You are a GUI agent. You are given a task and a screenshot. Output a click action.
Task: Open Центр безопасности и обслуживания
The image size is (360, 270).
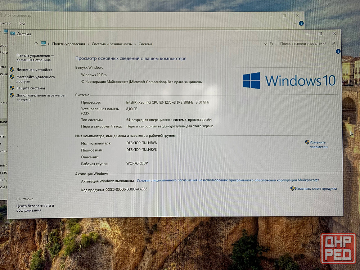(x=35, y=208)
